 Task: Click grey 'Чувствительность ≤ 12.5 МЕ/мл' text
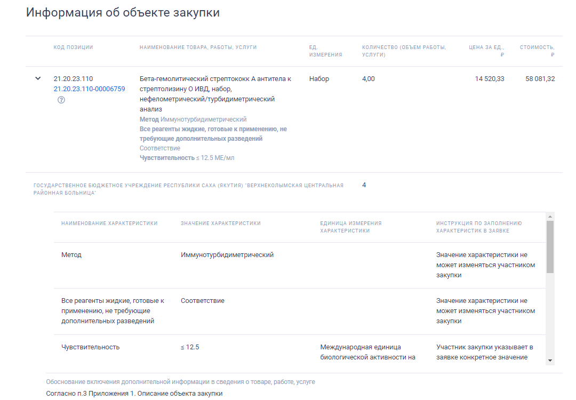point(187,157)
